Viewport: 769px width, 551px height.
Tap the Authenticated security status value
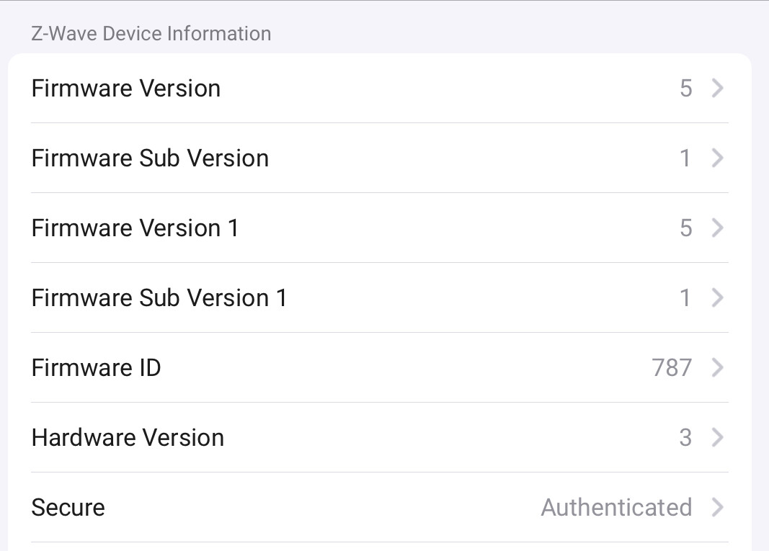coord(616,508)
